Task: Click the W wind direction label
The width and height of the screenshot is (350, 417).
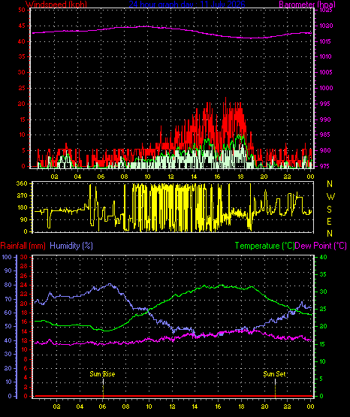Action: 330,197
